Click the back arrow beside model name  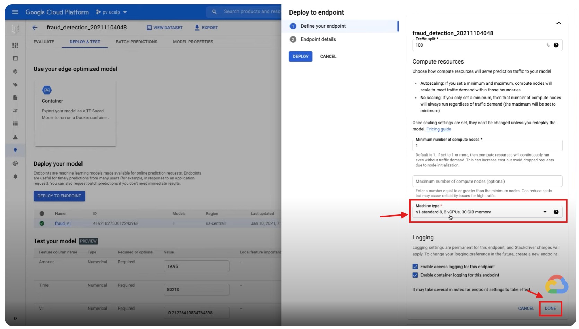click(x=35, y=28)
